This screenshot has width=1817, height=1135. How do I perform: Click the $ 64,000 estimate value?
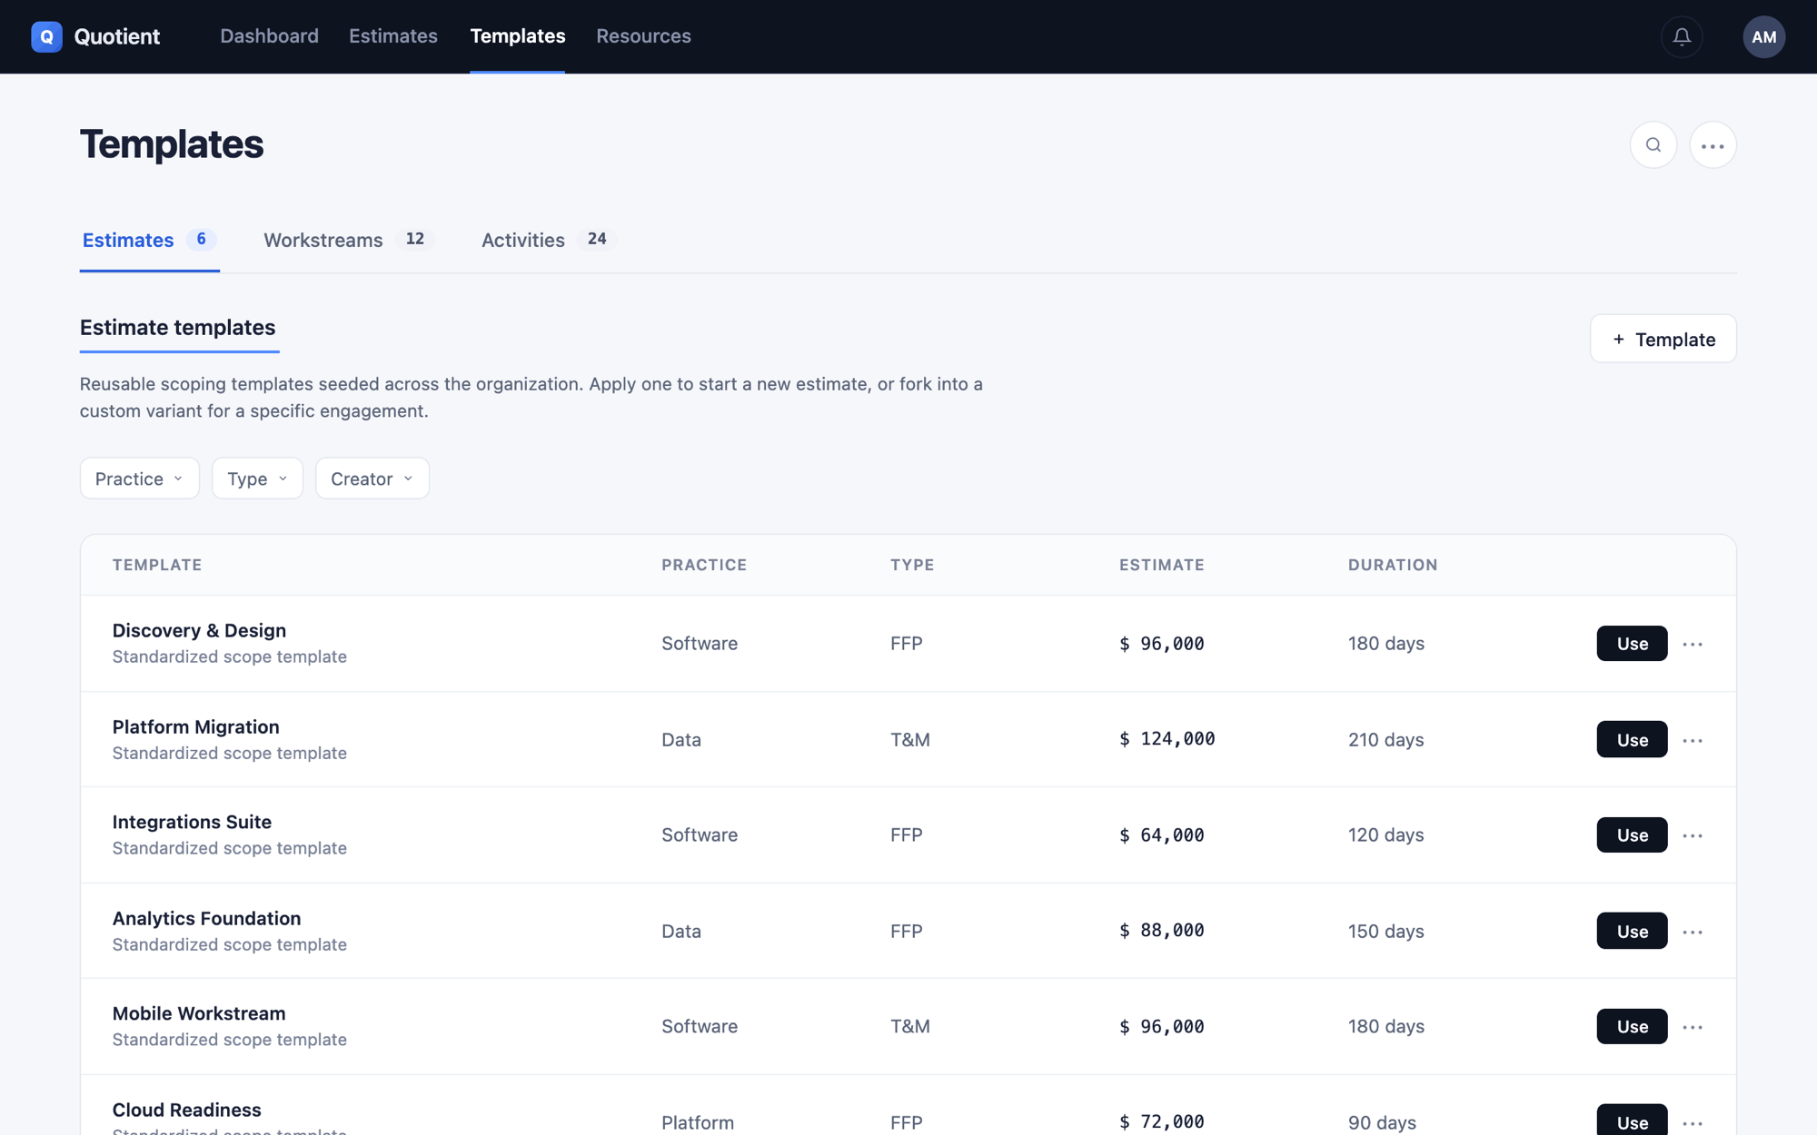(x=1162, y=835)
